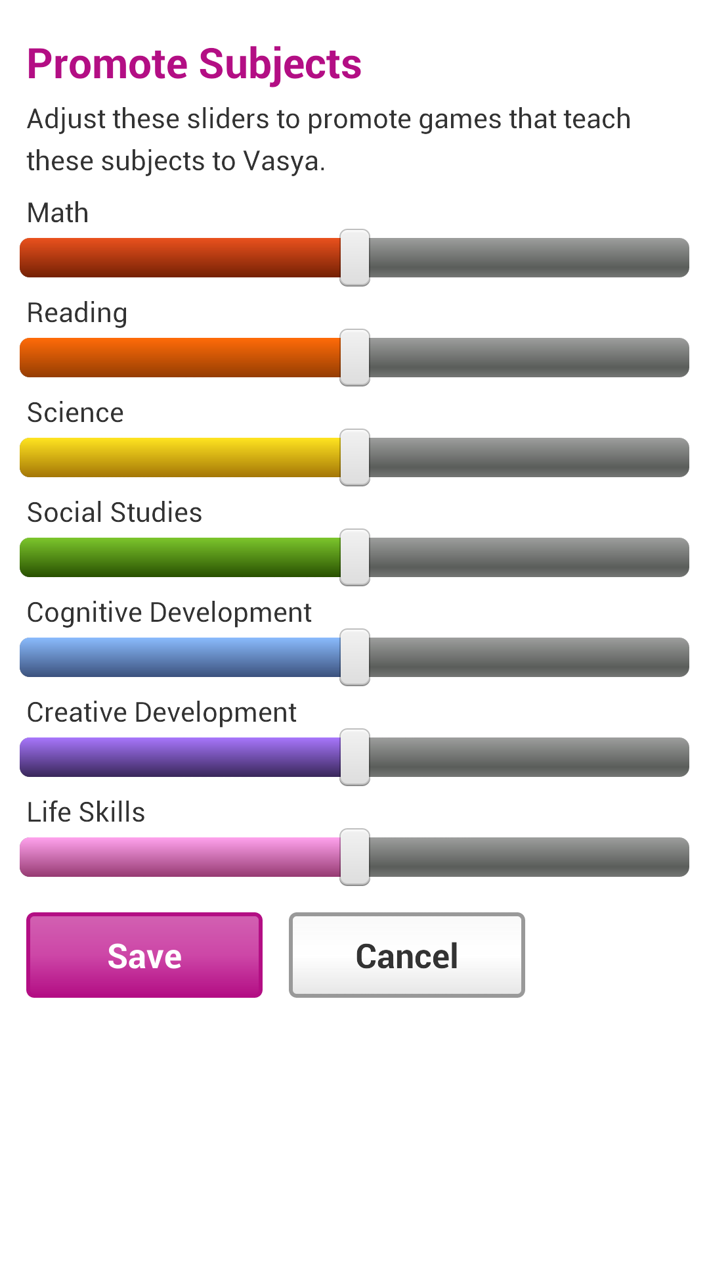Decrease Social Studies on its green track
This screenshot has height=1262, width=709.
pos(181,557)
